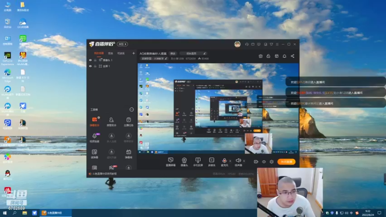Screen dimensions: 386x217
Task: Click 斗鱼直播伴侣 taskbar button
Action: click(55, 213)
